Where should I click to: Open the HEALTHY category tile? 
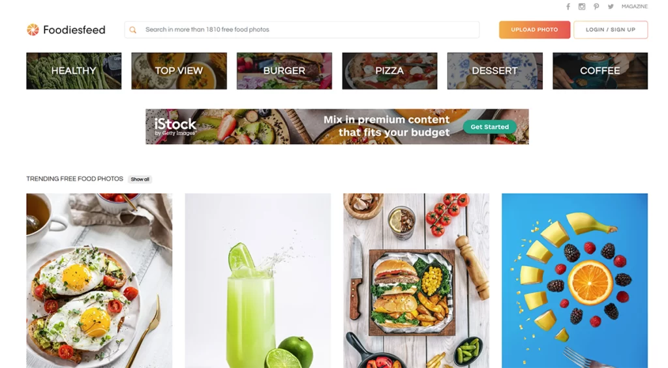pyautogui.click(x=74, y=70)
